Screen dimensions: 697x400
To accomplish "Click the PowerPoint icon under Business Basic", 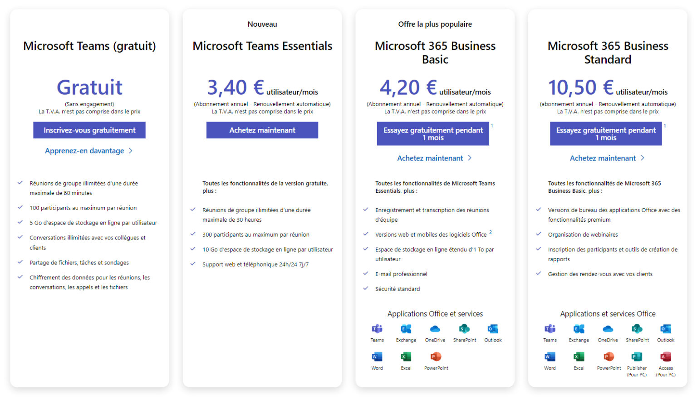I will [436, 357].
